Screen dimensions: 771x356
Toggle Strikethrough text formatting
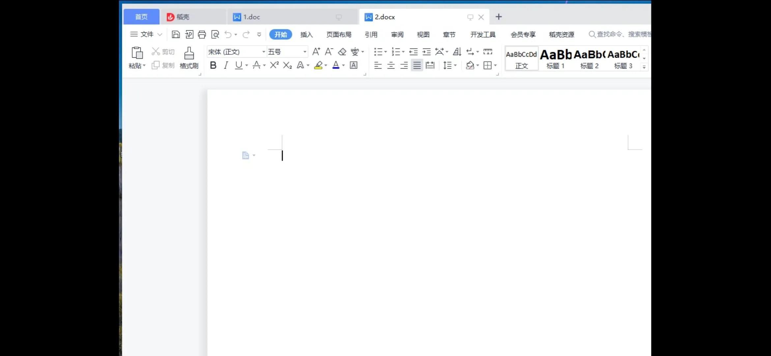(x=256, y=65)
